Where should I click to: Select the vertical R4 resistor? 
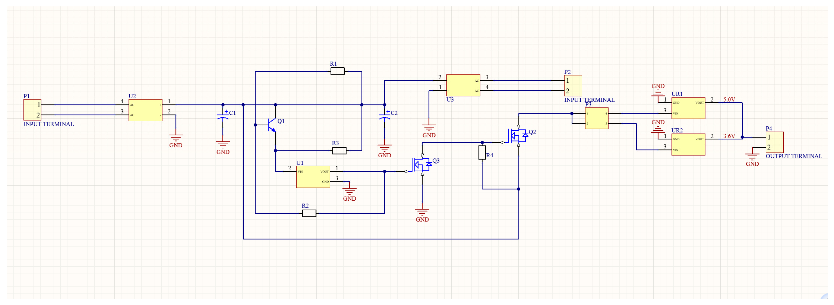point(482,152)
